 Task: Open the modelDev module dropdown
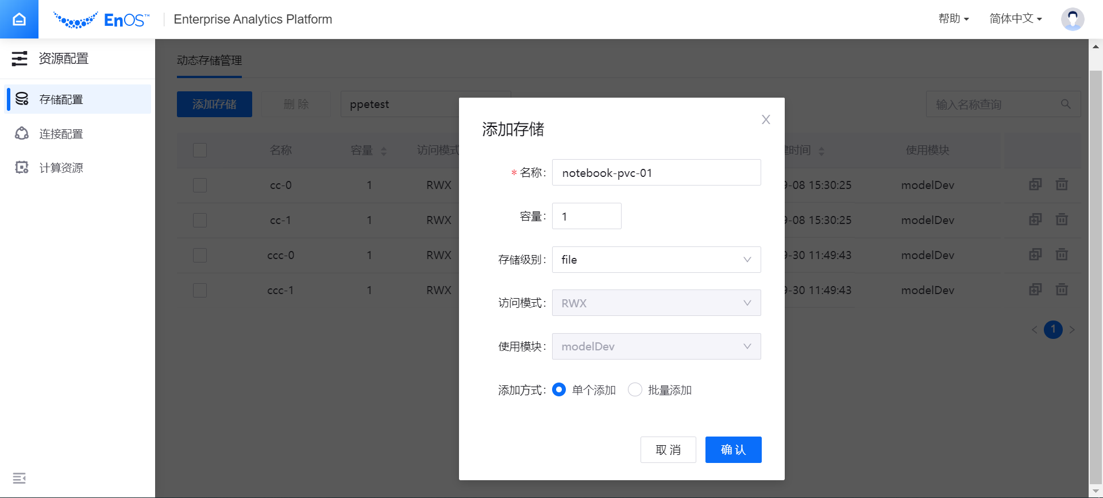(656, 346)
